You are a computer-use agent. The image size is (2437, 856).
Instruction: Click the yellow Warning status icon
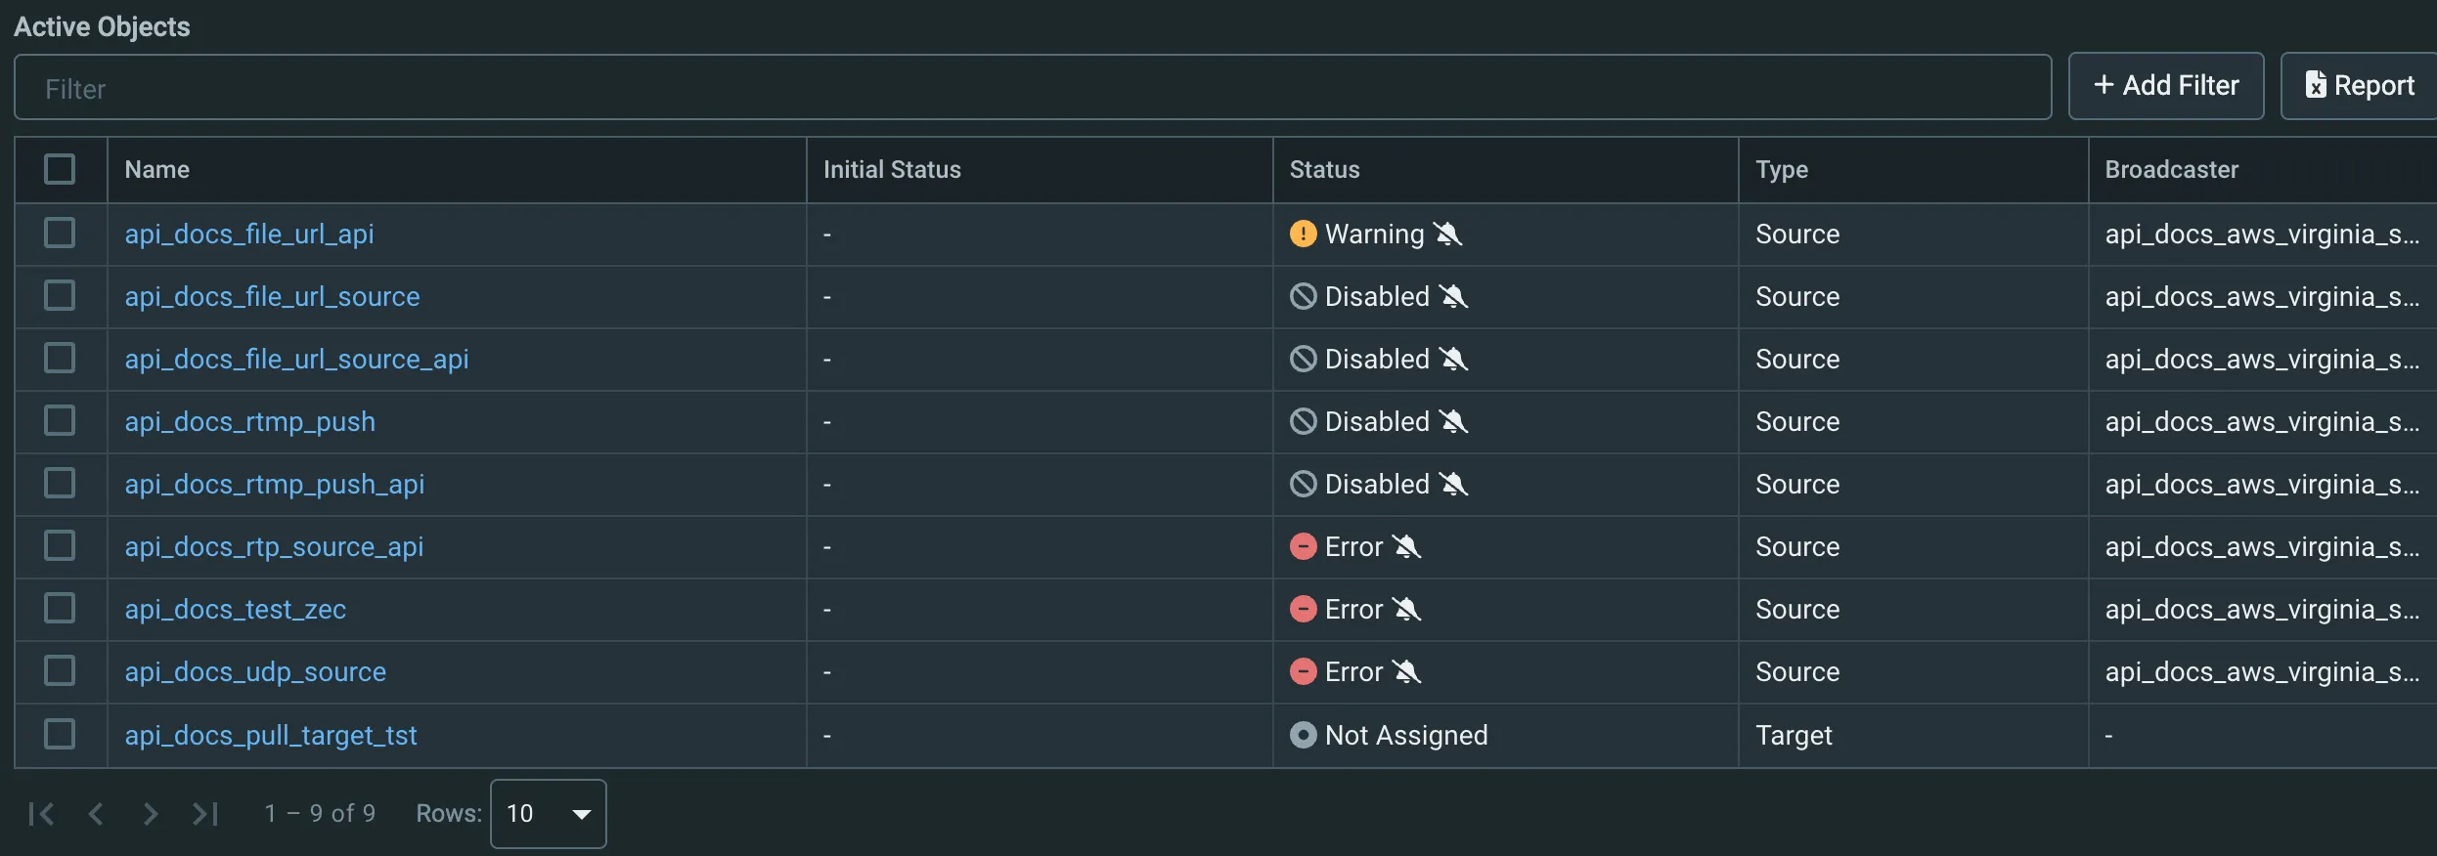(1303, 234)
